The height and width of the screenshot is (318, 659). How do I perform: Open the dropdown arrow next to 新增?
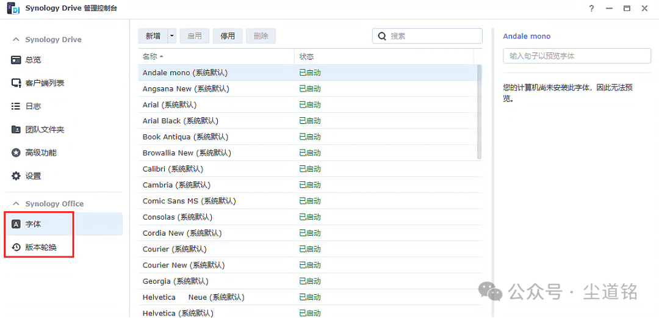coord(171,36)
